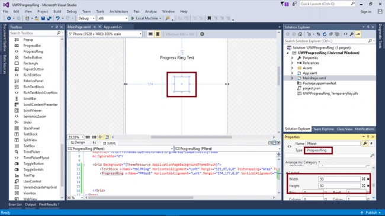Click the Sign in link
Viewport: 385px width, 216px height.
coord(366,12)
